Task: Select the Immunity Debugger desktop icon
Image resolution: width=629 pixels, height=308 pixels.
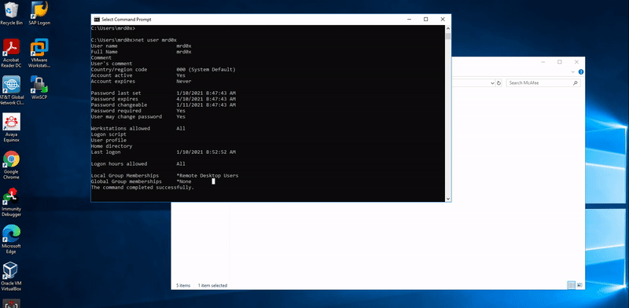Action: point(11,202)
